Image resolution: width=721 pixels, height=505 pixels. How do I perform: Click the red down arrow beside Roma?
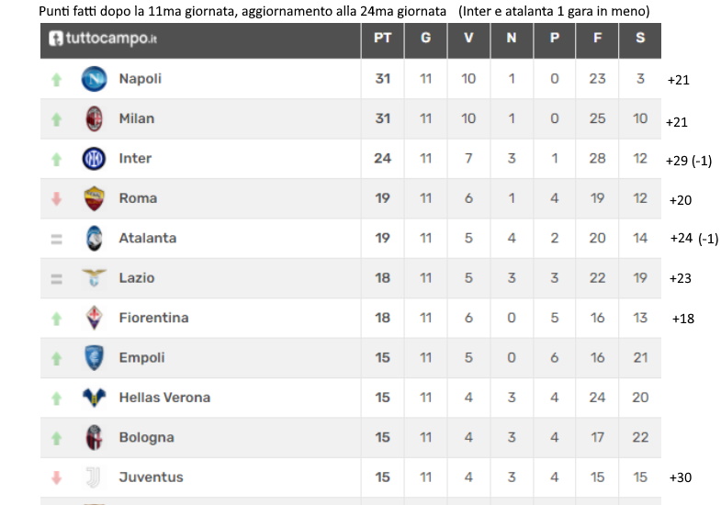(x=56, y=199)
